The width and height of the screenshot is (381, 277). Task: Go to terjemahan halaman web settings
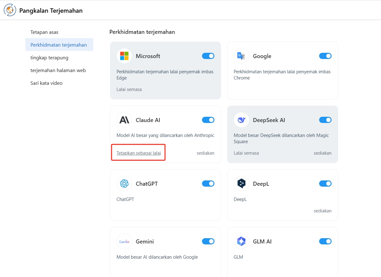tap(59, 70)
